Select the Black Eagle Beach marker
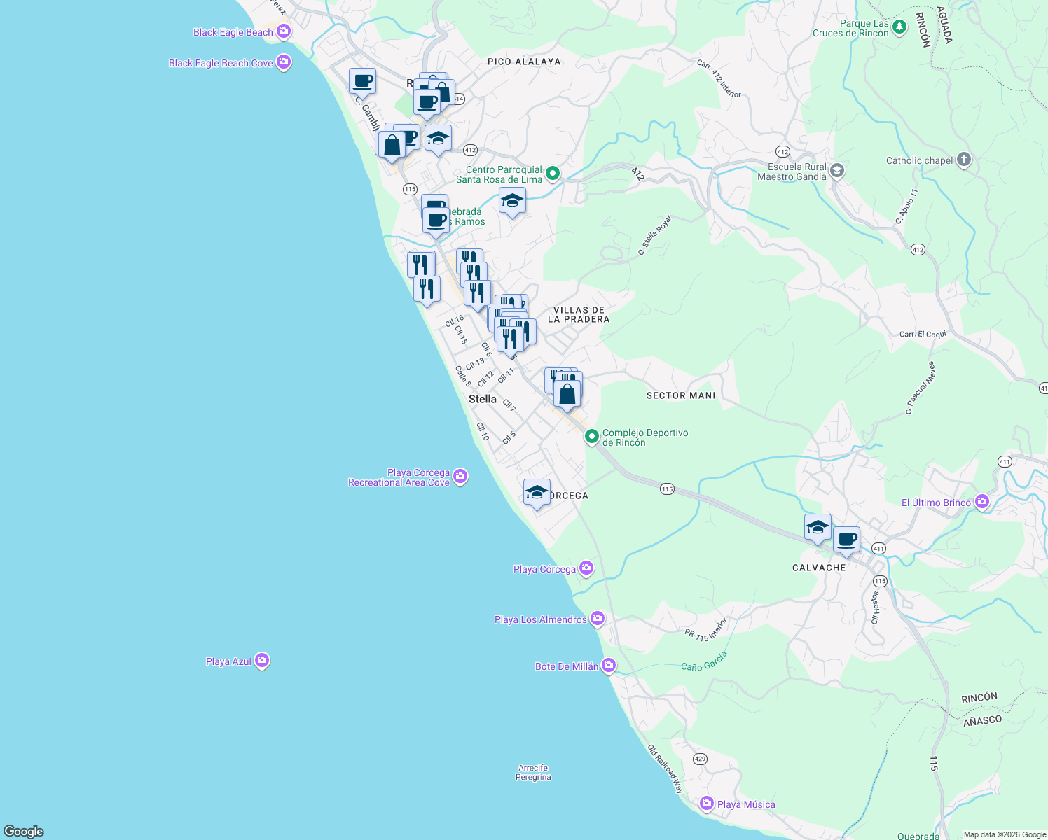The width and height of the screenshot is (1048, 840). [x=283, y=31]
